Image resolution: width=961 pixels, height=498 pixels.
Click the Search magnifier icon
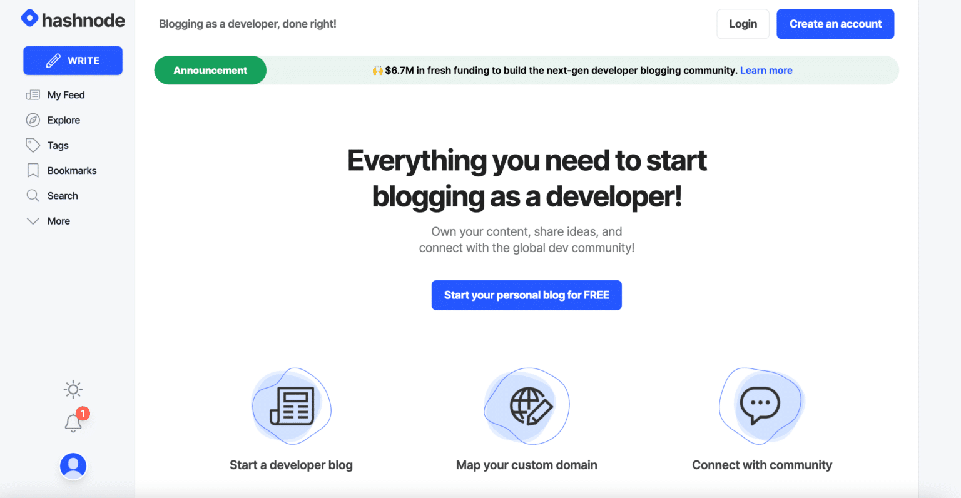coord(33,196)
